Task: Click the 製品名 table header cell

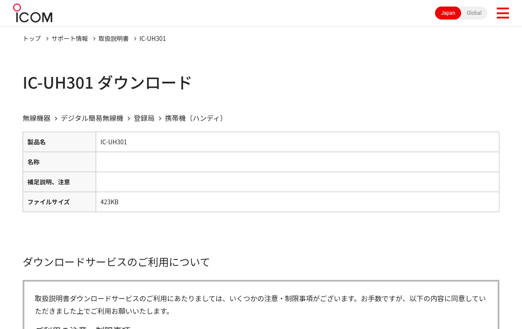Action: 59,142
